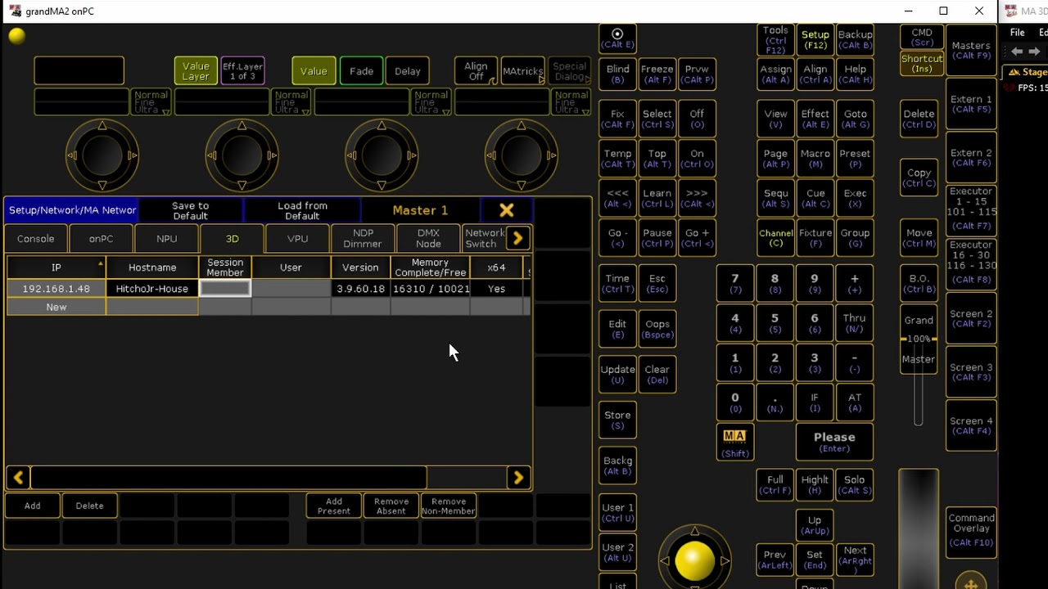Viewport: 1048px width, 589px height.
Task: Click Save to Default
Action: pyautogui.click(x=190, y=211)
